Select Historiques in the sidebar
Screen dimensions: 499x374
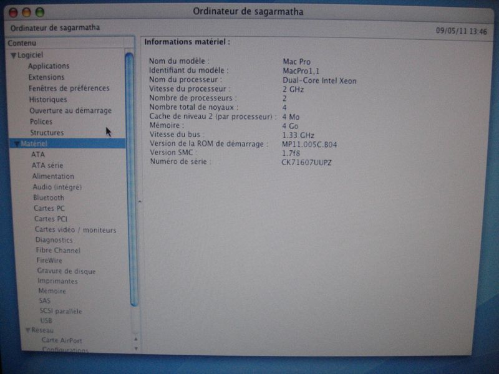48,100
